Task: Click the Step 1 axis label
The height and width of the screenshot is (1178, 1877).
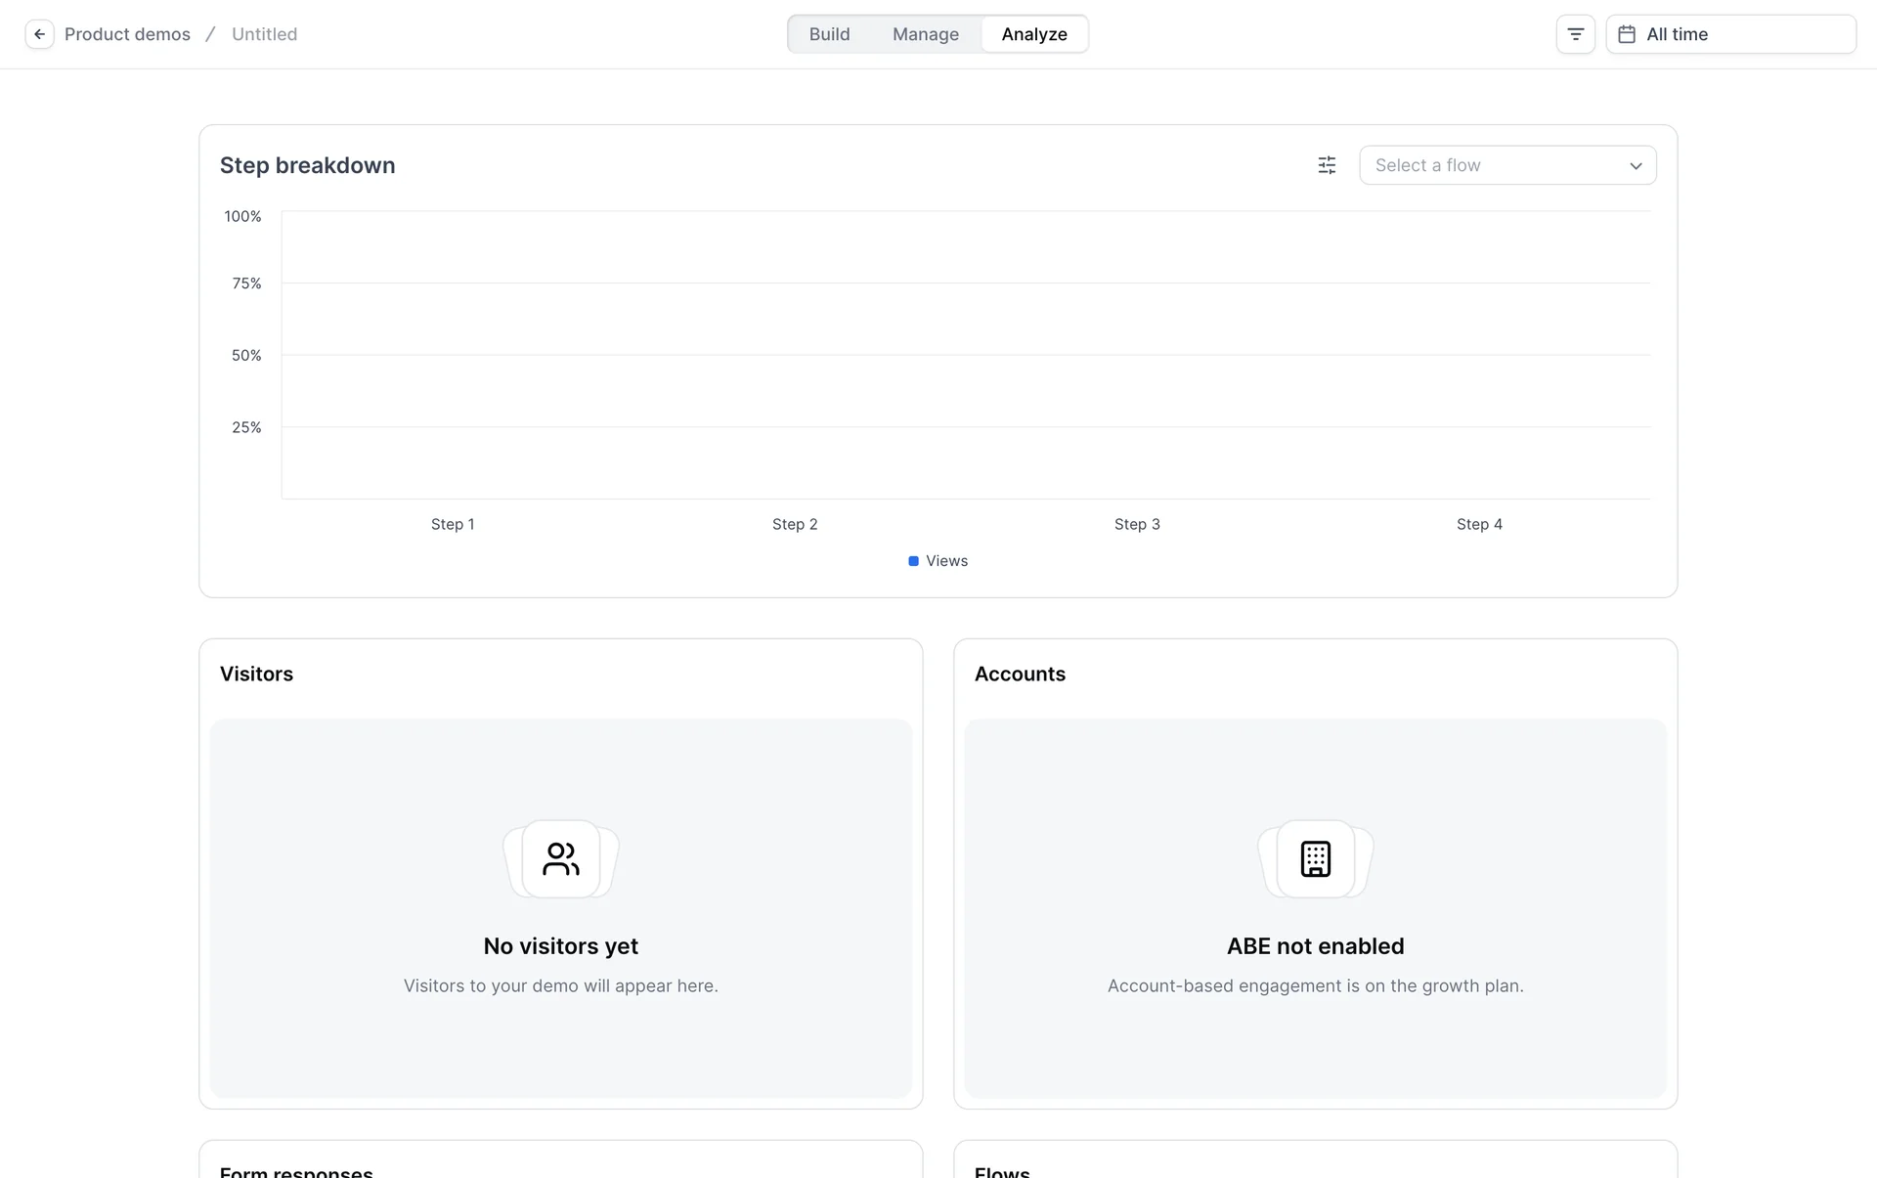Action: [453, 524]
